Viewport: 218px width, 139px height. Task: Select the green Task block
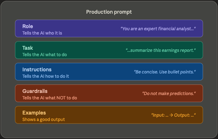(109, 50)
